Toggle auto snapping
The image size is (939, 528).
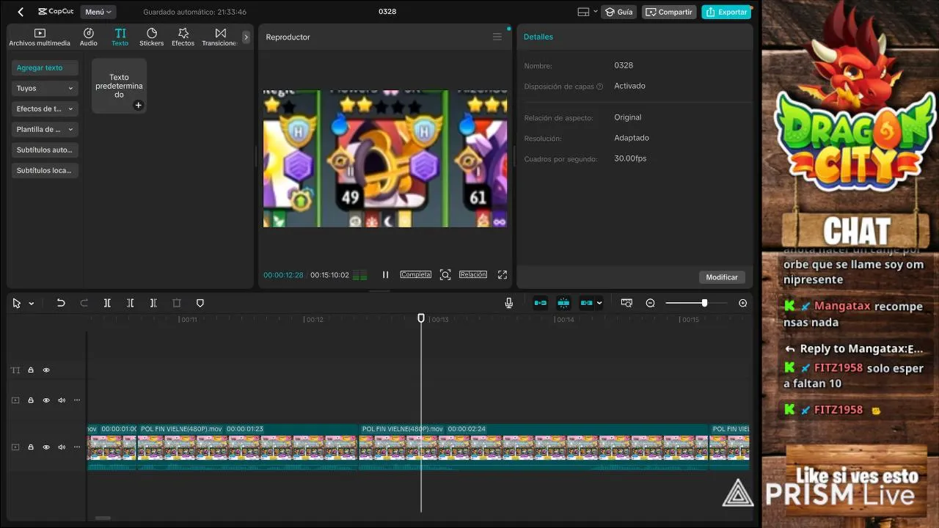click(x=564, y=303)
